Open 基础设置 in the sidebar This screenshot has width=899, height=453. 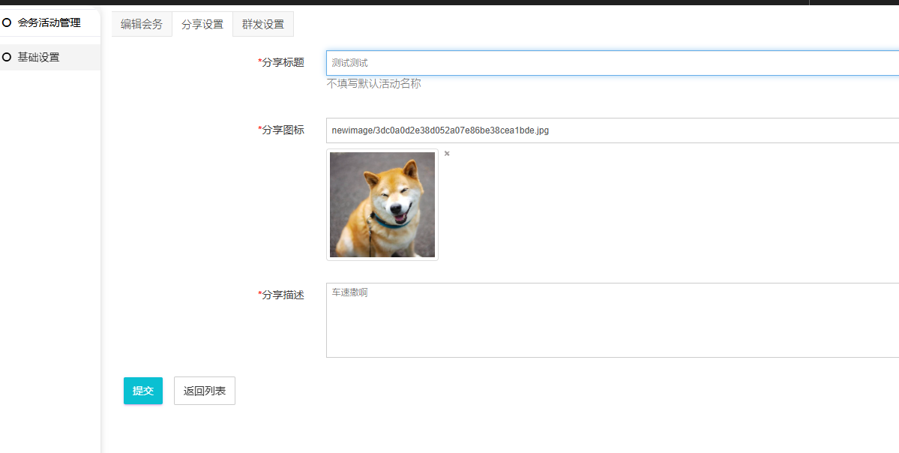point(38,57)
